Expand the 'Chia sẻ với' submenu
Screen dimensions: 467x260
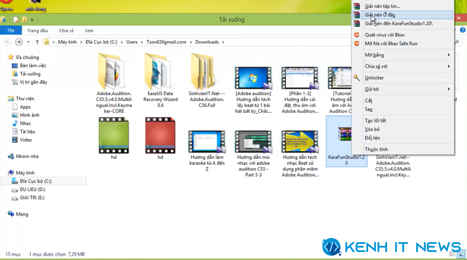[x=402, y=66]
